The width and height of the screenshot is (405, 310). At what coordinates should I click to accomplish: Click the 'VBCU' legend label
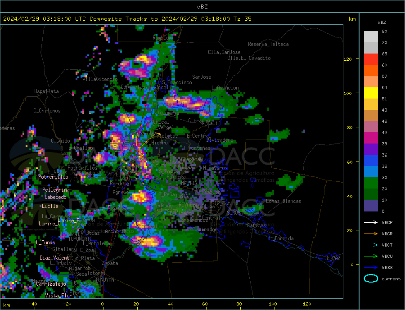point(387,256)
